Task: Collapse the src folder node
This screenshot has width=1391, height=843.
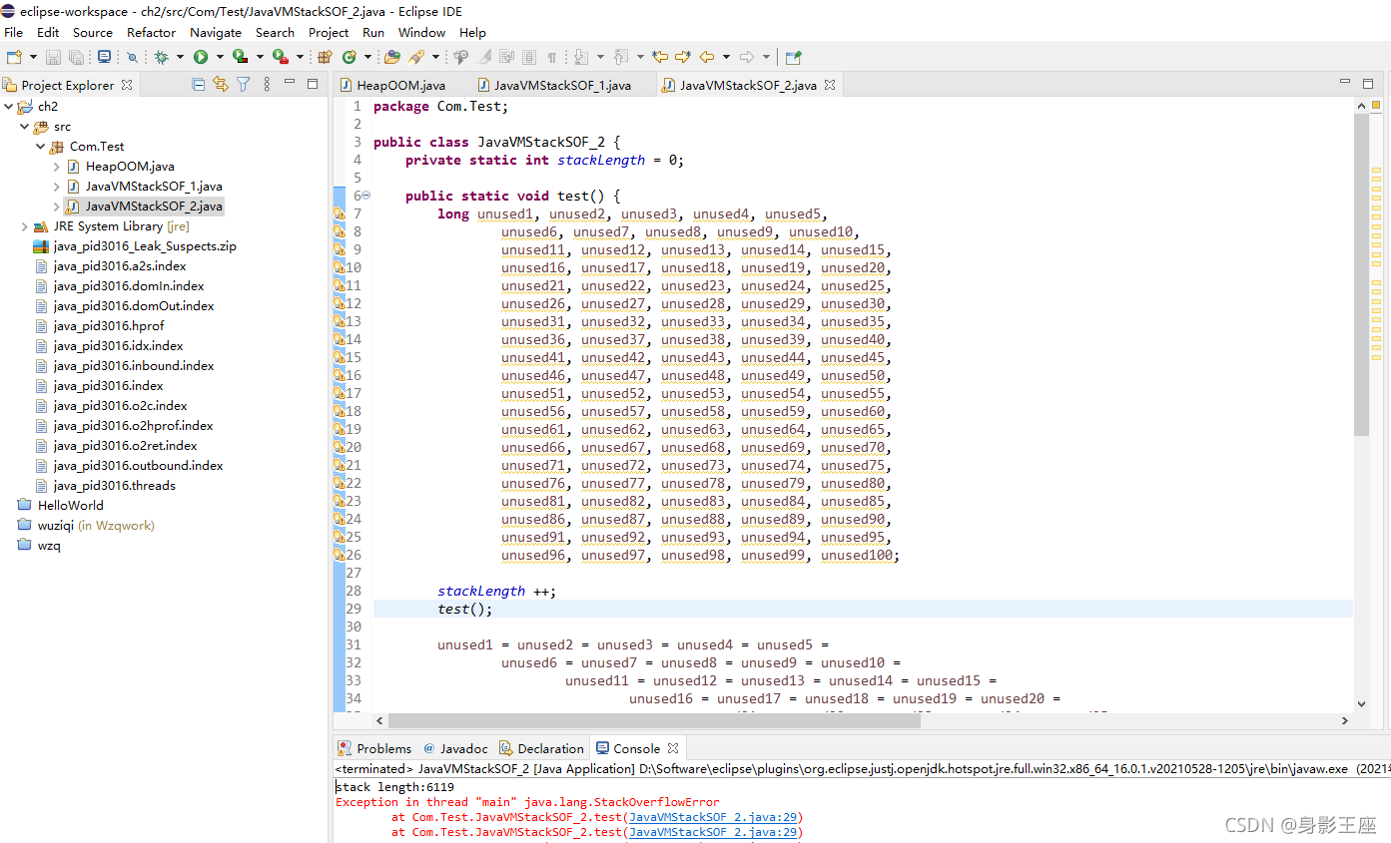Action: coord(25,126)
